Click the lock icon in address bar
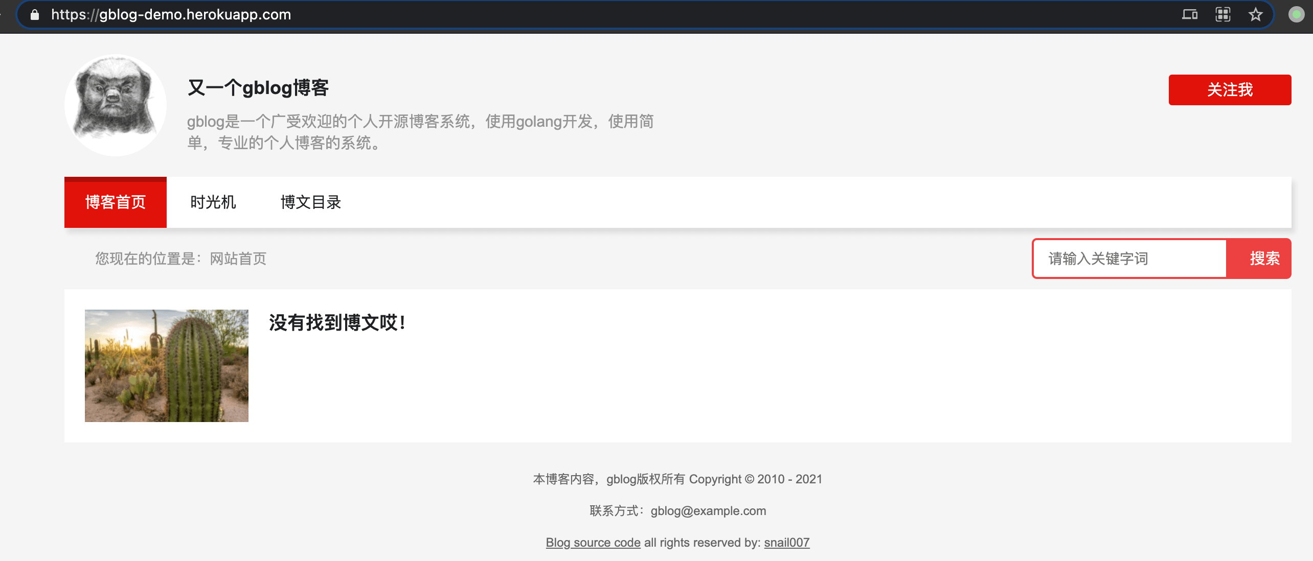The height and width of the screenshot is (561, 1313). 34,15
